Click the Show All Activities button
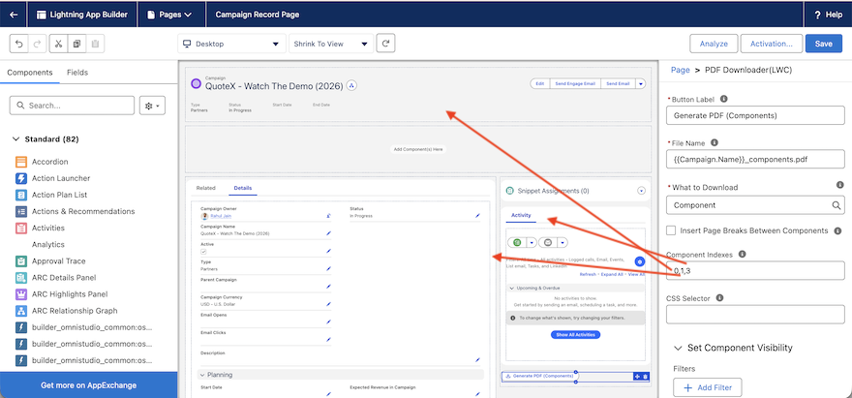852x398 pixels. (x=575, y=334)
